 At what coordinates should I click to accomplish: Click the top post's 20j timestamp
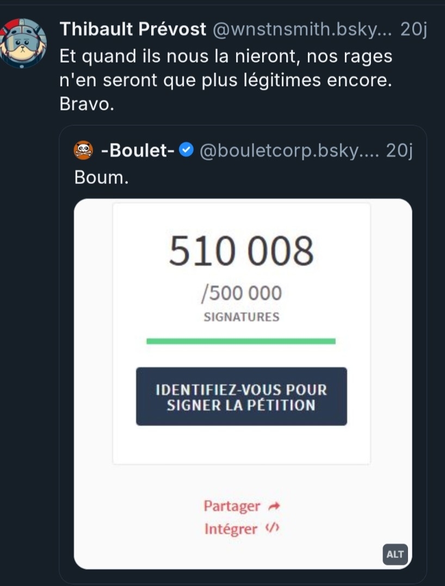click(413, 29)
